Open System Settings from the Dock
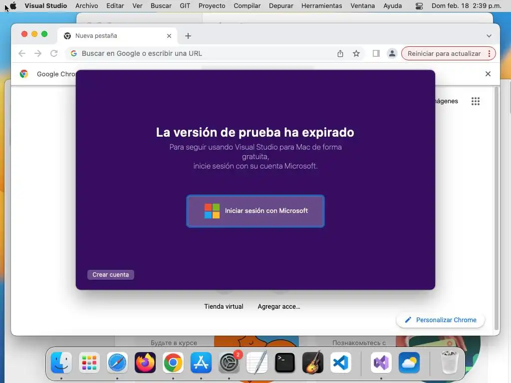 229,363
